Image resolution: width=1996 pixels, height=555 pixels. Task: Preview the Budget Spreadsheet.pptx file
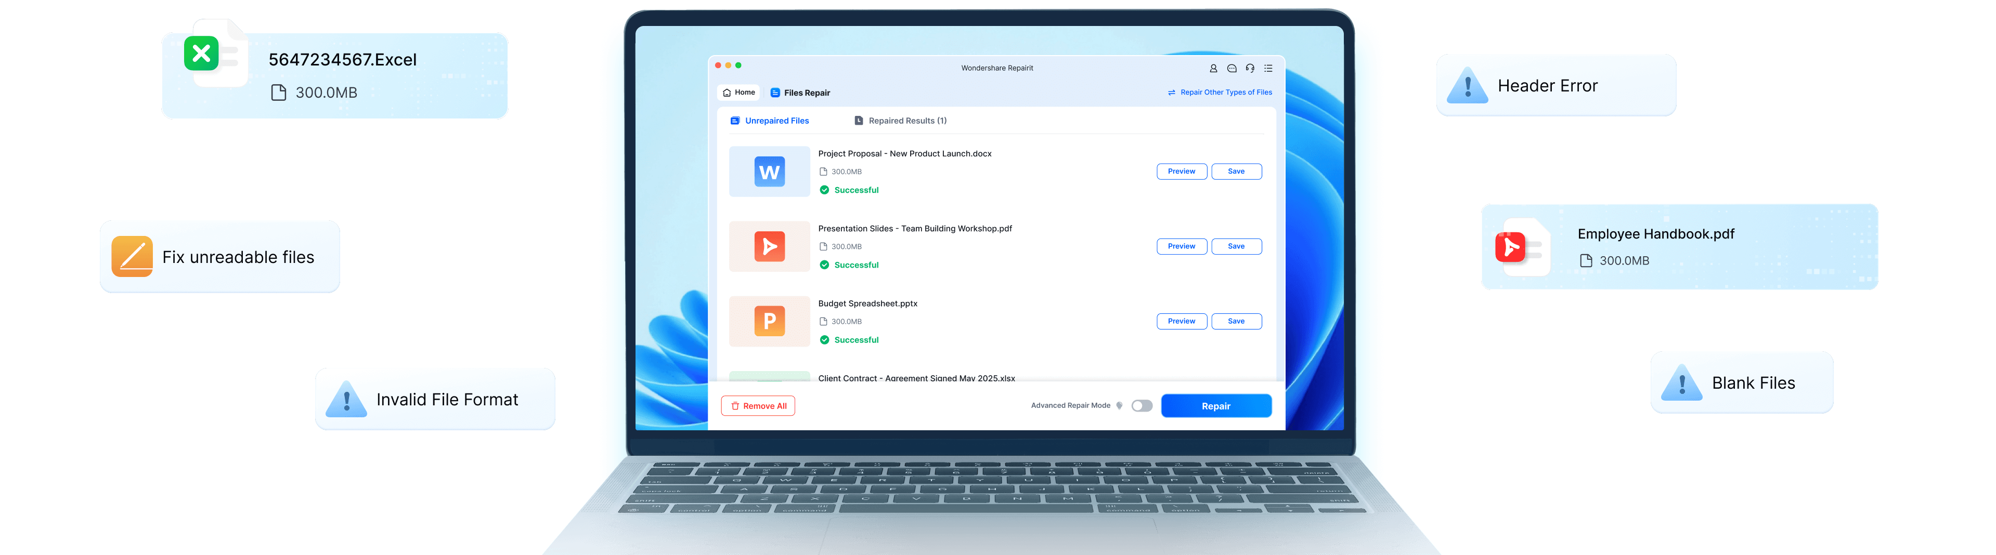click(x=1182, y=321)
